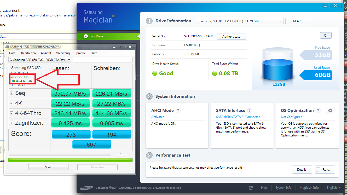Click the empty text field beside AS SSD drive dropdown
Image resolution: width=347 pixels, height=195 pixels.
[103, 60]
